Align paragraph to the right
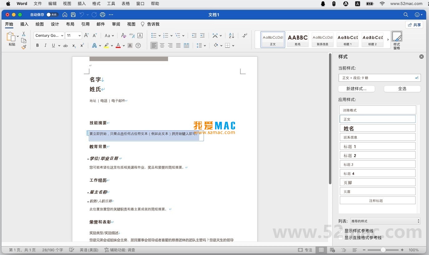The height and width of the screenshot is (255, 429). pyautogui.click(x=170, y=46)
